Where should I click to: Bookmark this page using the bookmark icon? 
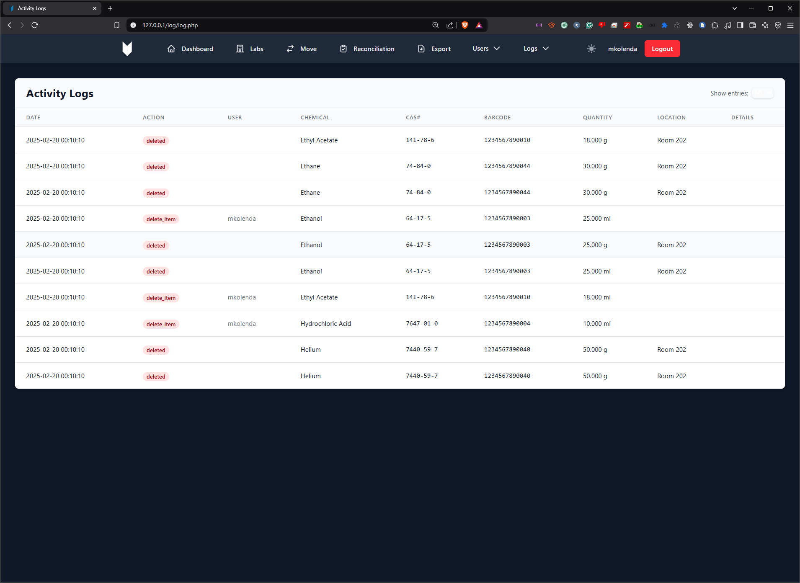tap(117, 25)
